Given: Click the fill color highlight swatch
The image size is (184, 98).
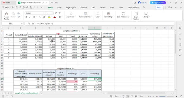Looking at the screenshot, I should pyautogui.click(x=49, y=17).
